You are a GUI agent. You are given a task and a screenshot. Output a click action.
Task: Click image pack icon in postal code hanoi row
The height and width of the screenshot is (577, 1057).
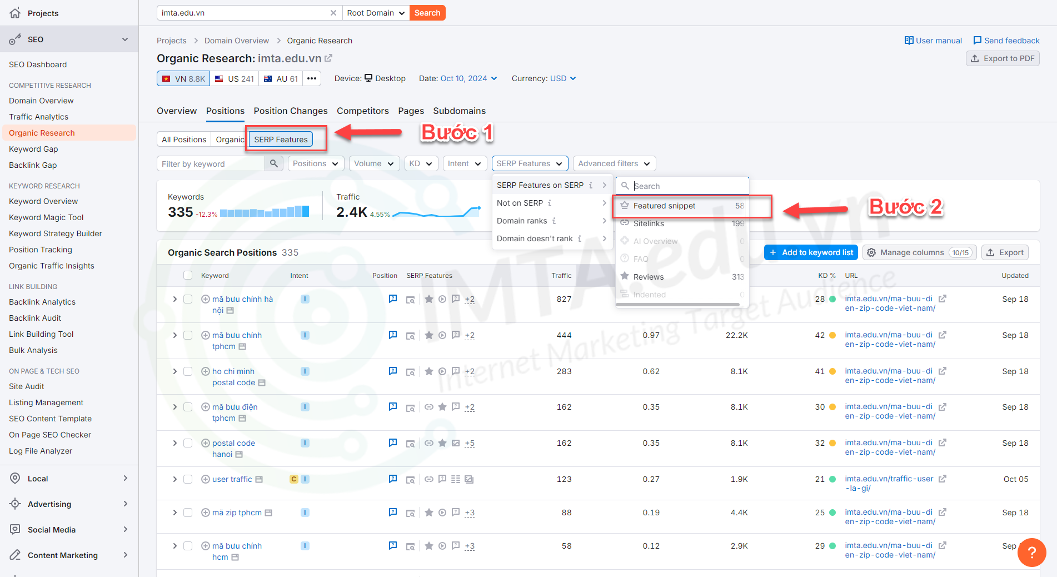pos(456,443)
